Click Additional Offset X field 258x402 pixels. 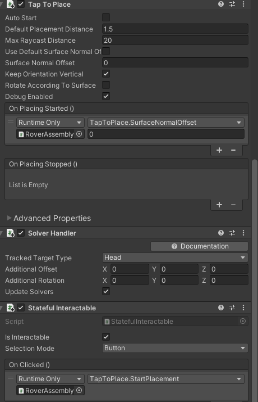point(130,269)
